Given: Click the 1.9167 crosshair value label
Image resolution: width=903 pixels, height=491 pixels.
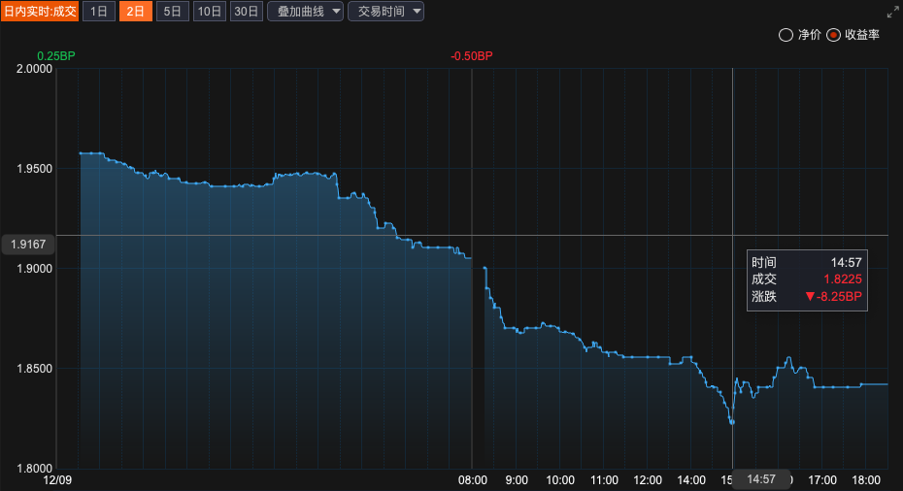Looking at the screenshot, I should pos(27,245).
